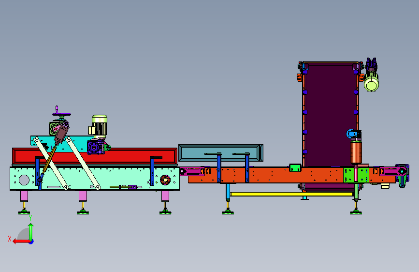Select the yellow horizontal crossbar under the conveyor
The height and width of the screenshot is (272, 419).
click(291, 194)
